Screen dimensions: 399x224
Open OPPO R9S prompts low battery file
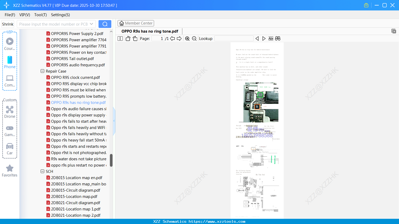pos(79,96)
